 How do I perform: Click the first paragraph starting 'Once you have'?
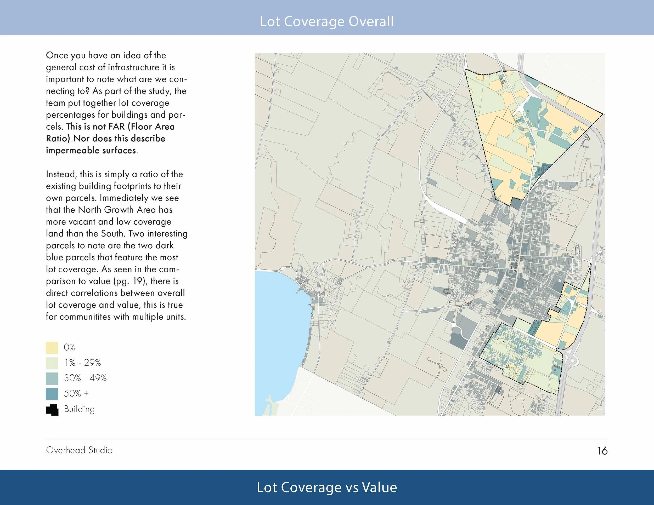(x=116, y=103)
